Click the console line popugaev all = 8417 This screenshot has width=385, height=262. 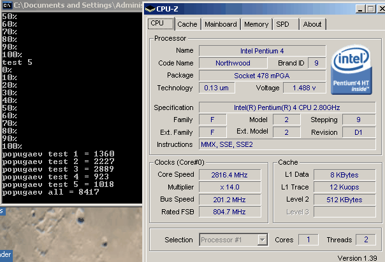tap(50, 192)
